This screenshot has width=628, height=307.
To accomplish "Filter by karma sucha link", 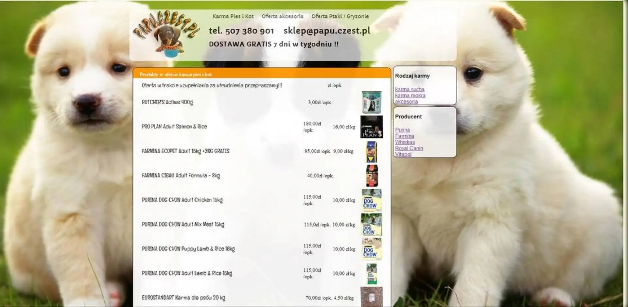I will point(410,89).
